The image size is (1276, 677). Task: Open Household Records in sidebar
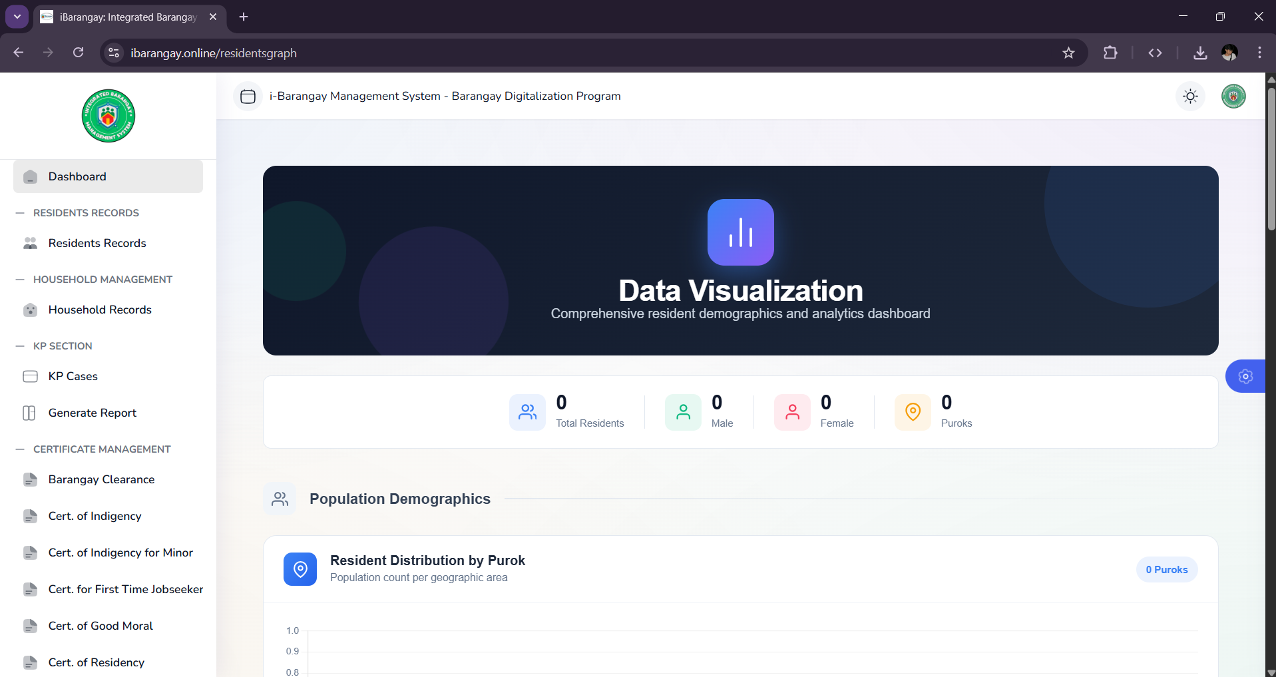coord(99,310)
